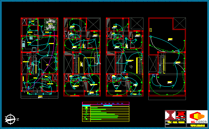209x129 pixels.
Task: Click the crossed void square in second plan
Action: [x=93, y=24]
